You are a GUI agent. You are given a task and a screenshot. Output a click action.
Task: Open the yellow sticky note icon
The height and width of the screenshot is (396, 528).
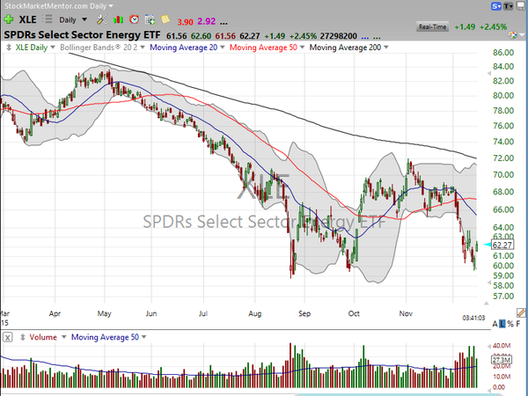click(165, 19)
